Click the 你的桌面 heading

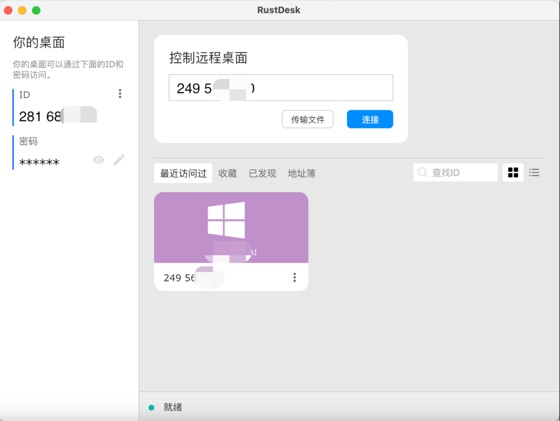(x=39, y=42)
